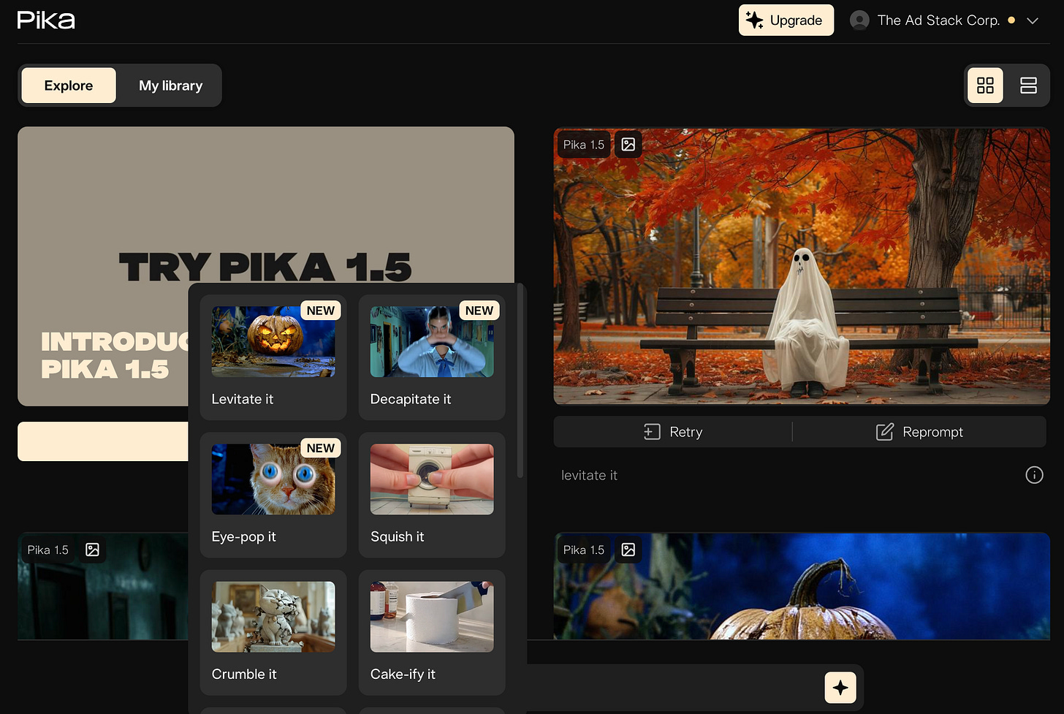This screenshot has width=1064, height=714.
Task: Click the Pika 1.5 badge on hallway video
Action: coord(47,550)
